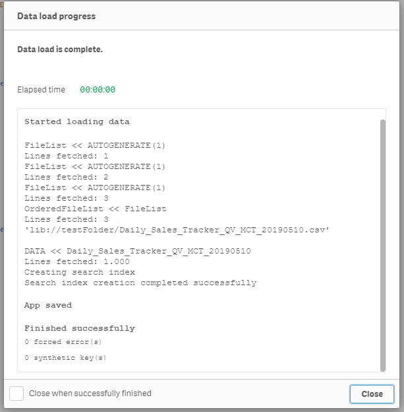Click the "App saved" log message
The height and width of the screenshot is (412, 404).
[x=48, y=305]
